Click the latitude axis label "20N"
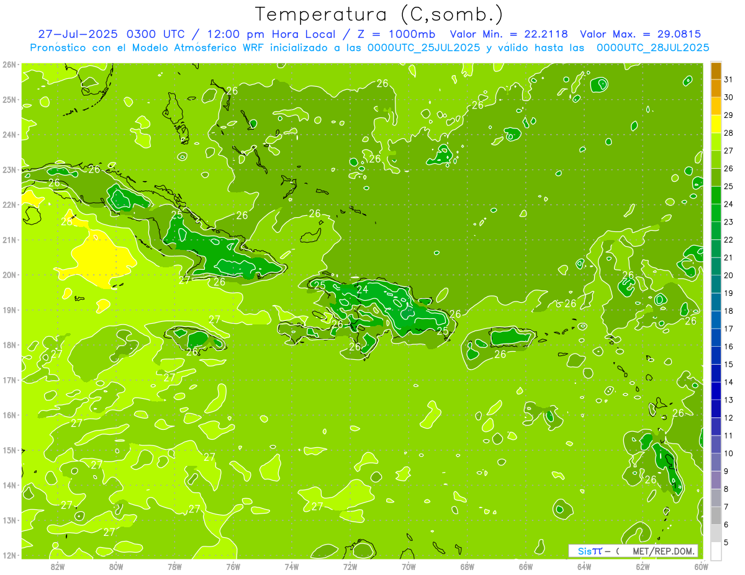Viewport: 745px width, 575px height. click(x=9, y=275)
